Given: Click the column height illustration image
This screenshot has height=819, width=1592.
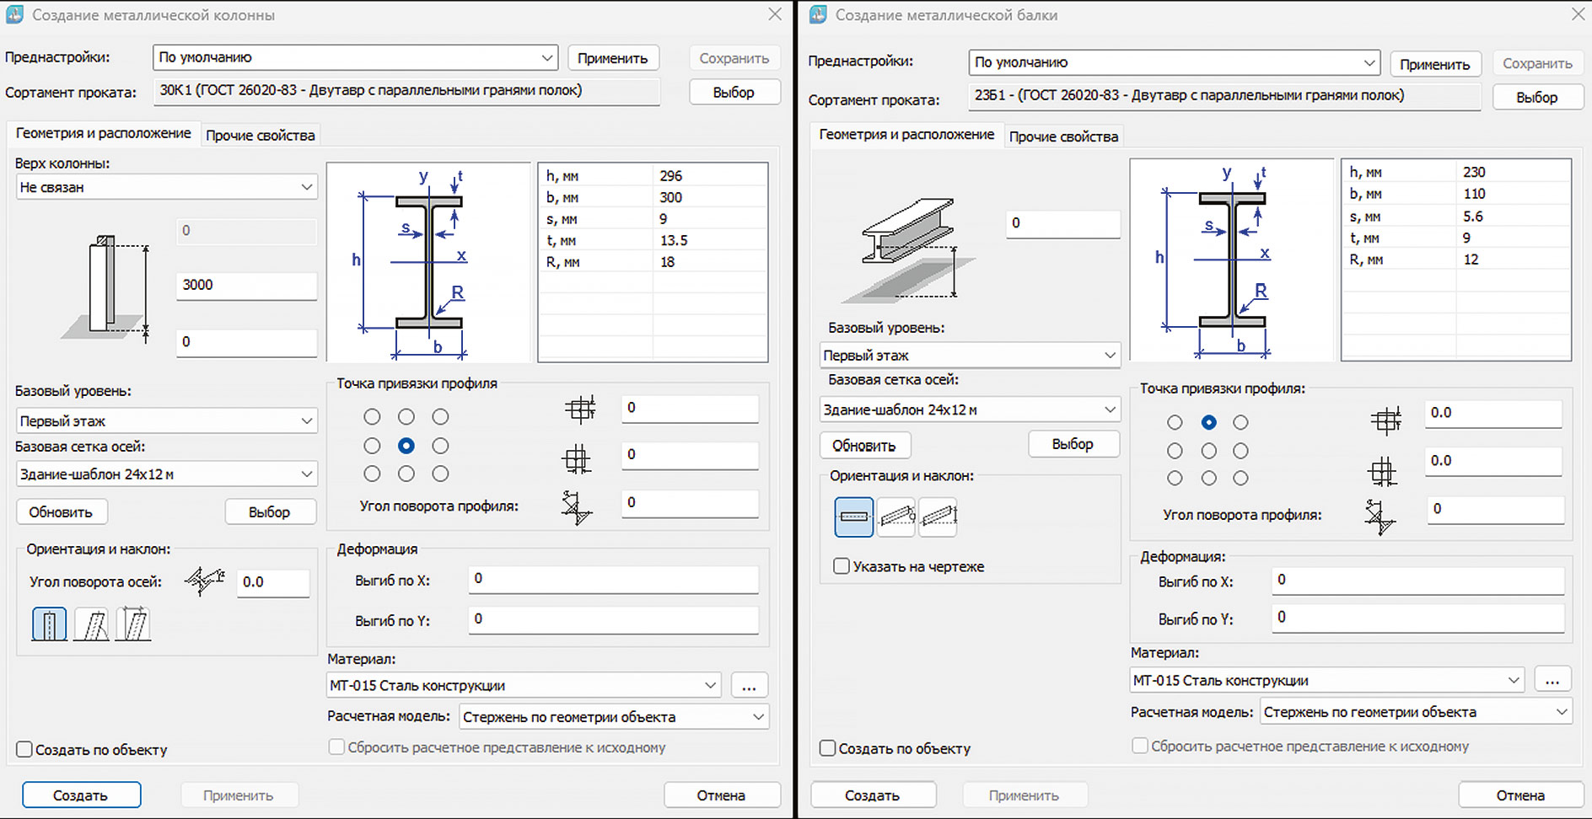Looking at the screenshot, I should click(x=107, y=289).
